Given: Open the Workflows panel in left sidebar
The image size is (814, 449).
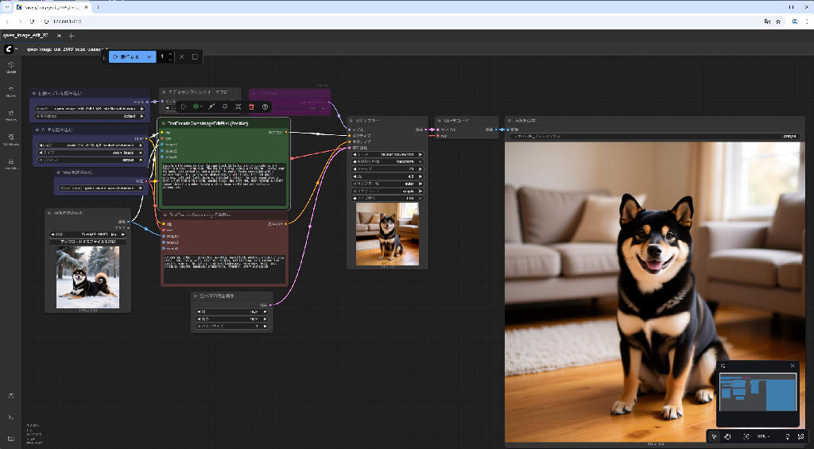Looking at the screenshot, I should 11,139.
